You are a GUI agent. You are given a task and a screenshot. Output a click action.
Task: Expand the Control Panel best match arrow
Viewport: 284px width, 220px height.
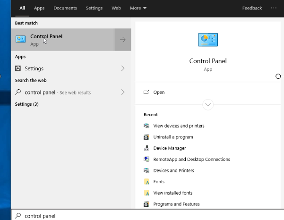(122, 40)
